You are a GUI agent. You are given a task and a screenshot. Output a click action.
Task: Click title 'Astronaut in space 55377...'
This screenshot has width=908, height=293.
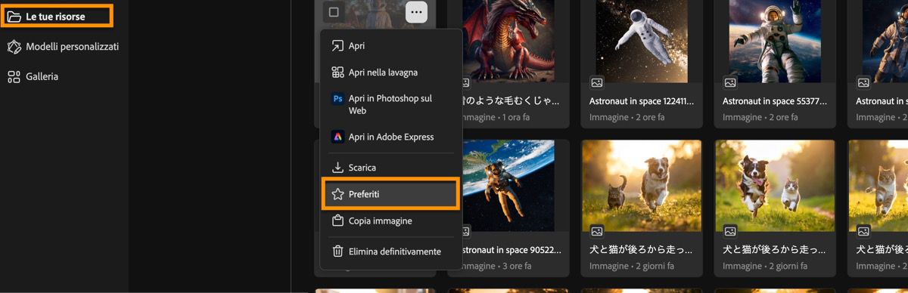pyautogui.click(x=775, y=100)
